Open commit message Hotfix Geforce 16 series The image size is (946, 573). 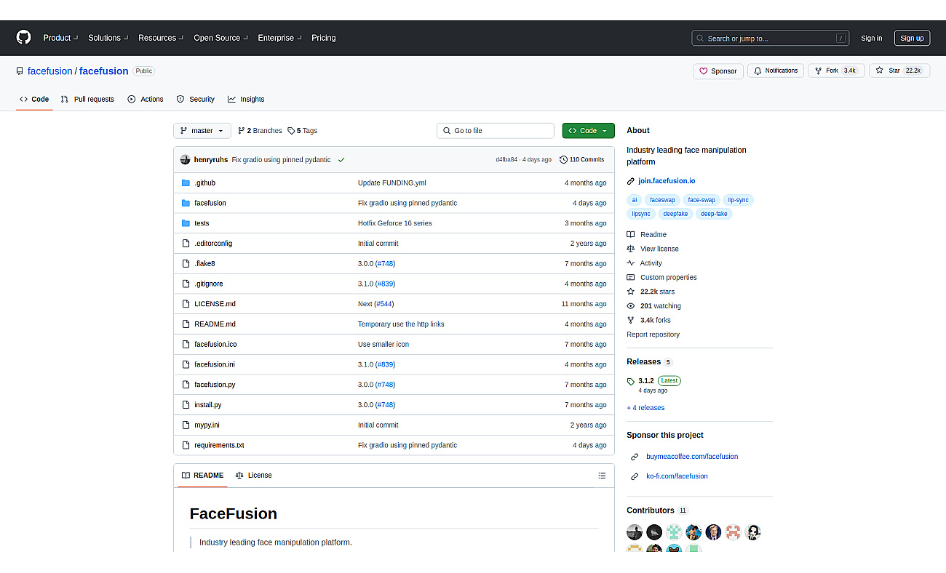[x=394, y=223]
